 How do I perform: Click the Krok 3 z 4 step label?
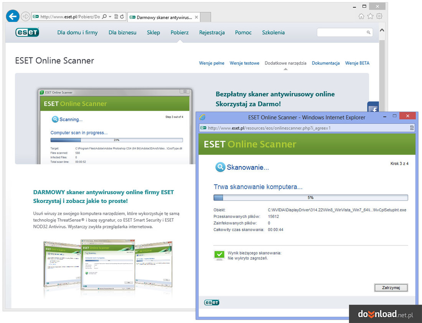(399, 163)
